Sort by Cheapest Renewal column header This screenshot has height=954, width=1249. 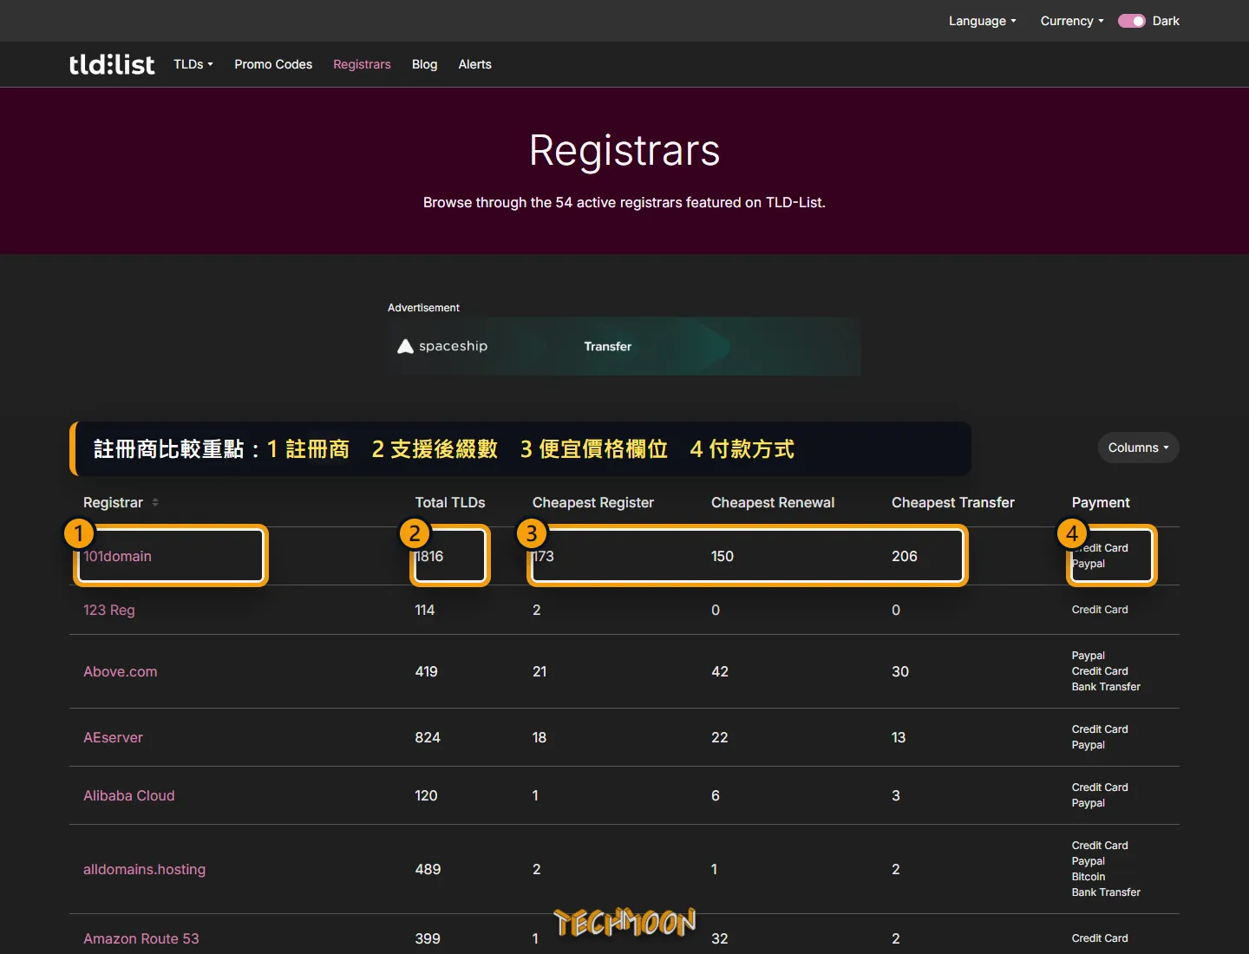click(773, 502)
